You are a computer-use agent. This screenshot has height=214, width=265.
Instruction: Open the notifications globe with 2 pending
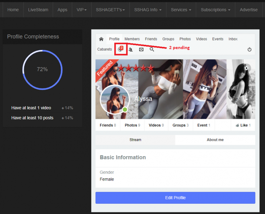[x=121, y=49]
